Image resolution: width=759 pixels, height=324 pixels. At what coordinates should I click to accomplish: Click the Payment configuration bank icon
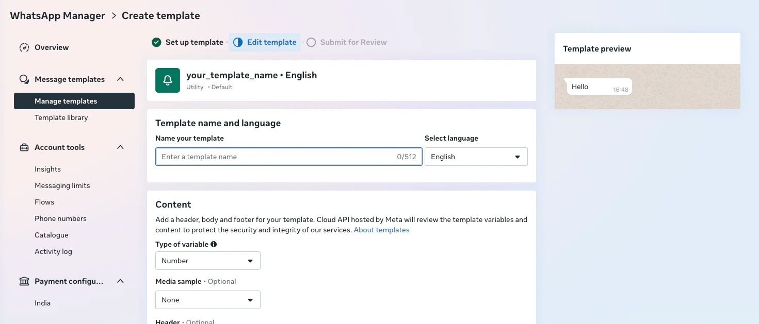(24, 281)
